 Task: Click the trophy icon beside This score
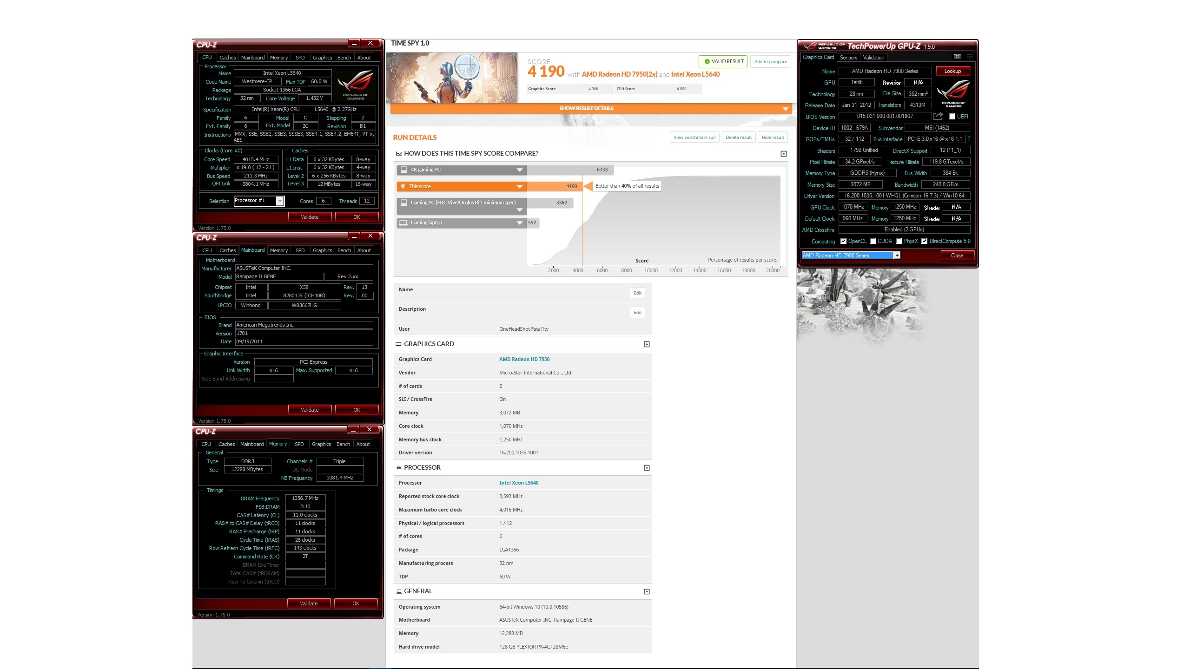[x=403, y=186]
